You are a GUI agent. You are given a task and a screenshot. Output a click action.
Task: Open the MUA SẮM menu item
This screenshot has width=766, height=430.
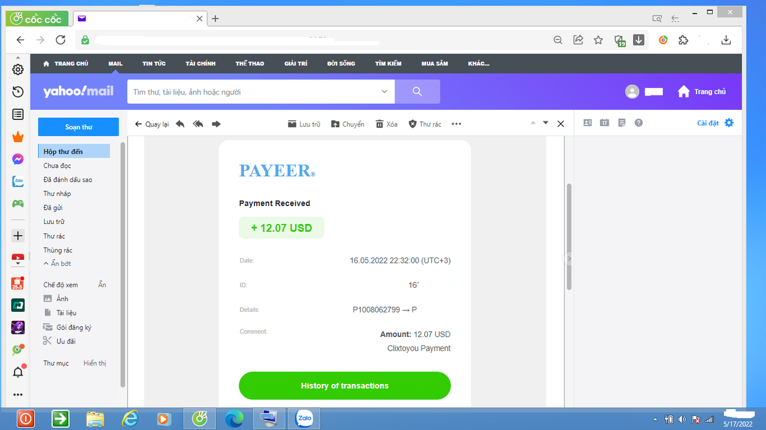click(434, 63)
